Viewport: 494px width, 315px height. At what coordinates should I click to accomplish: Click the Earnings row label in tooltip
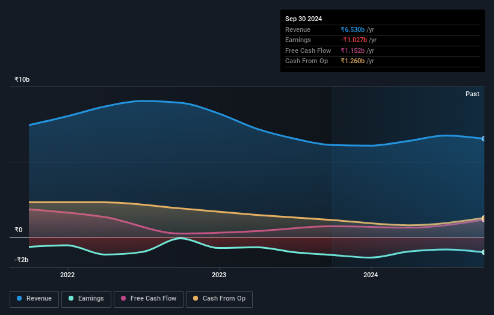(x=298, y=40)
